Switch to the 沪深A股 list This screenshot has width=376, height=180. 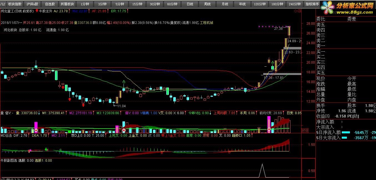pyautogui.click(x=32, y=4)
